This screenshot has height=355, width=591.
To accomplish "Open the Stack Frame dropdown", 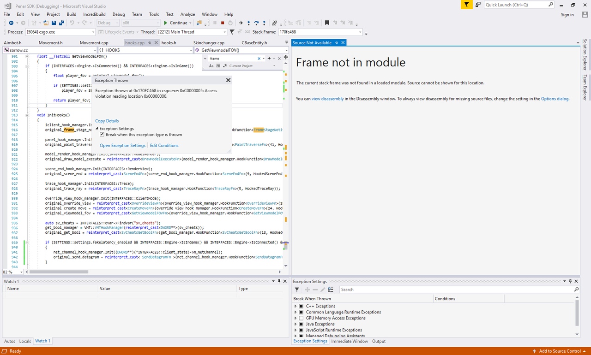I will click(360, 32).
